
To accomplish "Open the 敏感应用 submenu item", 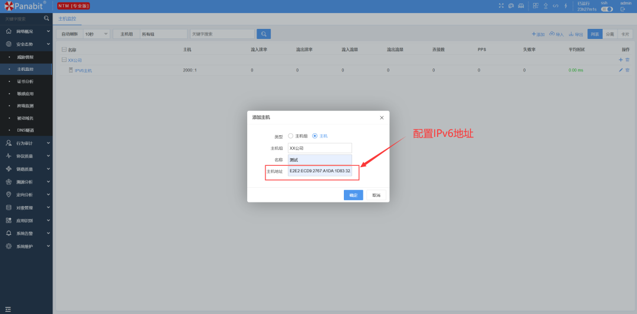I will (26, 93).
